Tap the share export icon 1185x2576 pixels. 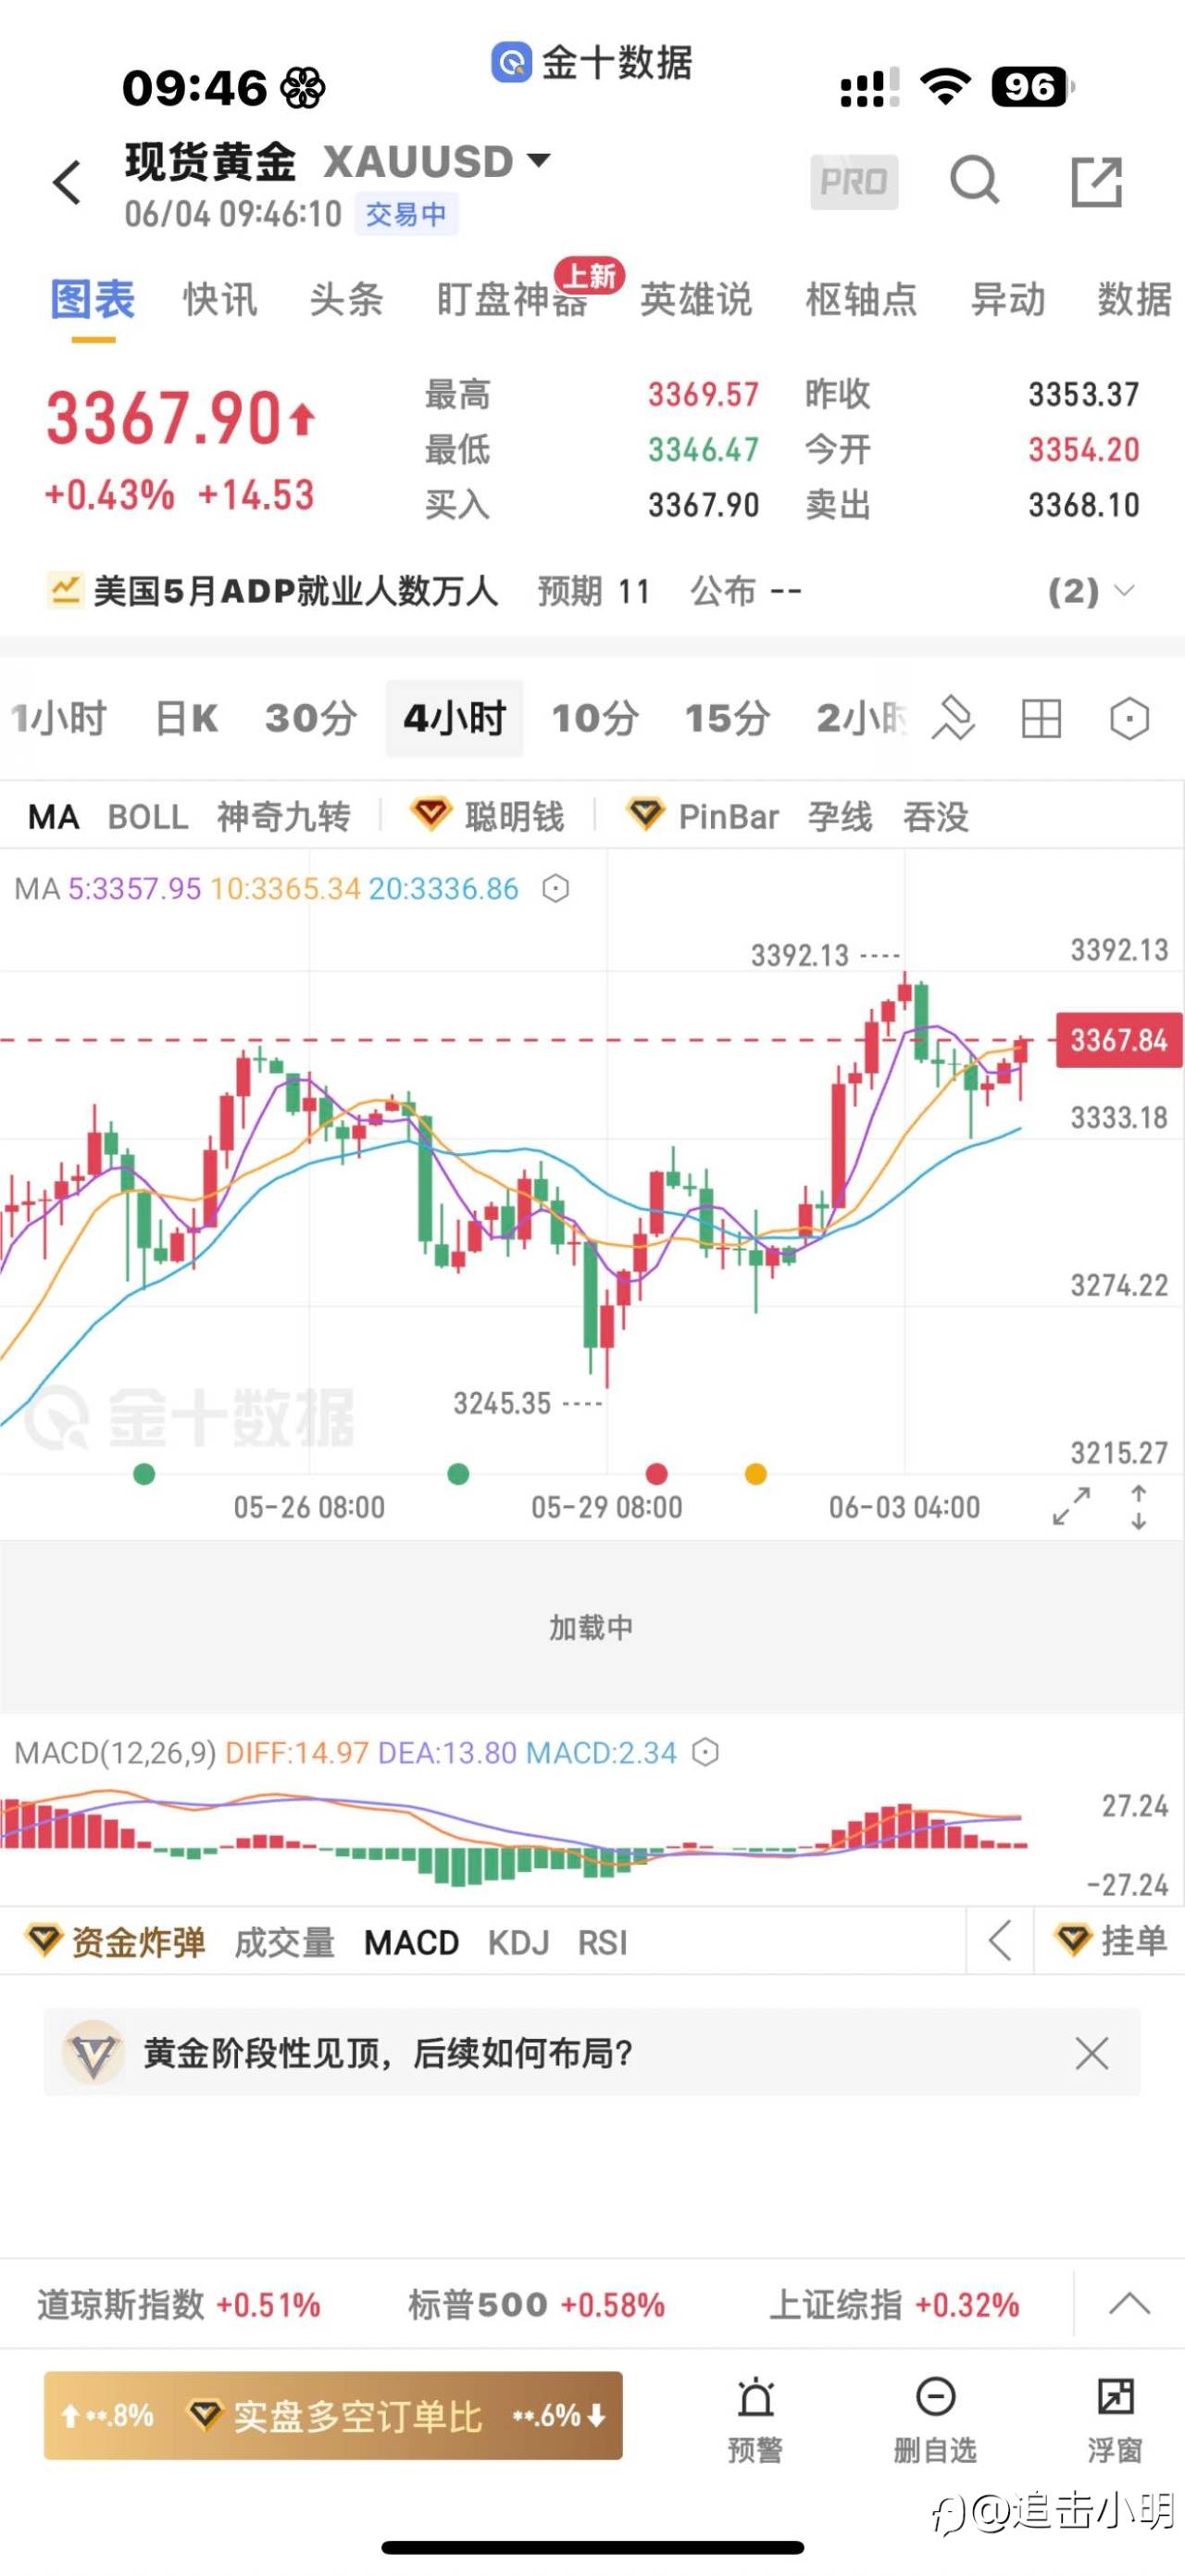[1096, 182]
